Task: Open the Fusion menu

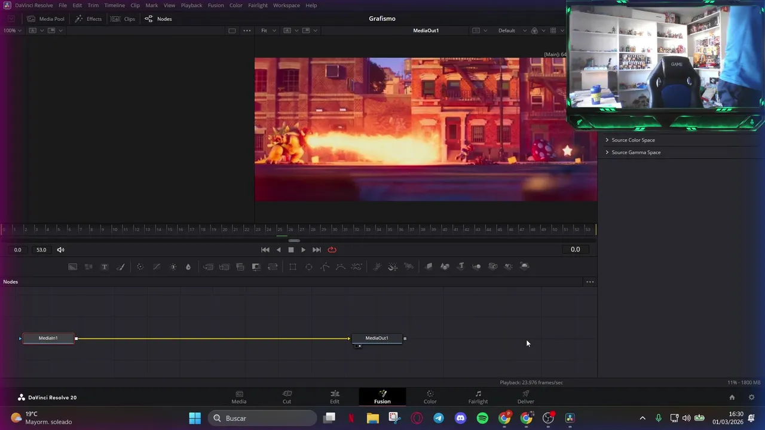Action: 216,5
